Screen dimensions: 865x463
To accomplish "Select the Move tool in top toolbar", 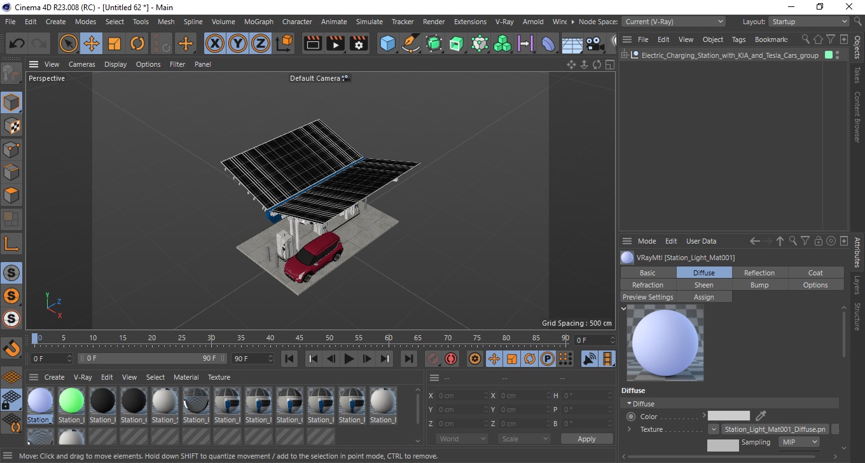I will pos(92,43).
